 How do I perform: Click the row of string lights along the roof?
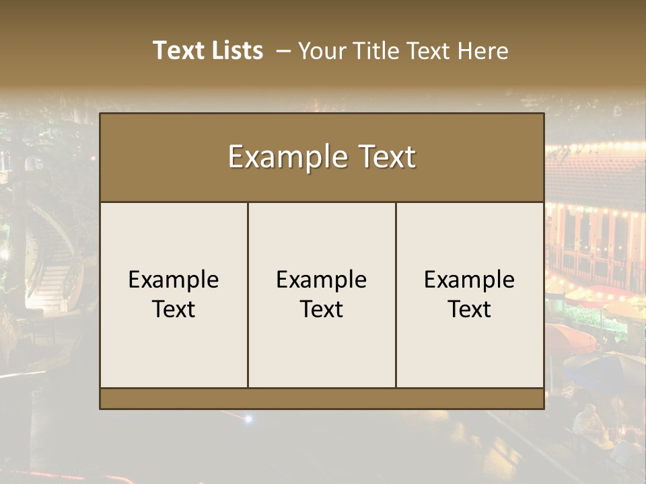pyautogui.click(x=596, y=147)
